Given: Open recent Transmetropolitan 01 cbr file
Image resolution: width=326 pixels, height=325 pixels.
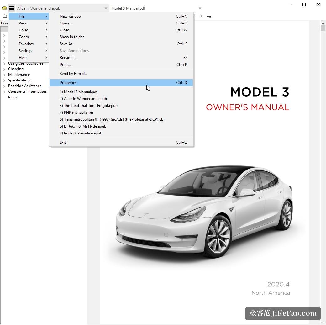Looking at the screenshot, I should pyautogui.click(x=121, y=119).
